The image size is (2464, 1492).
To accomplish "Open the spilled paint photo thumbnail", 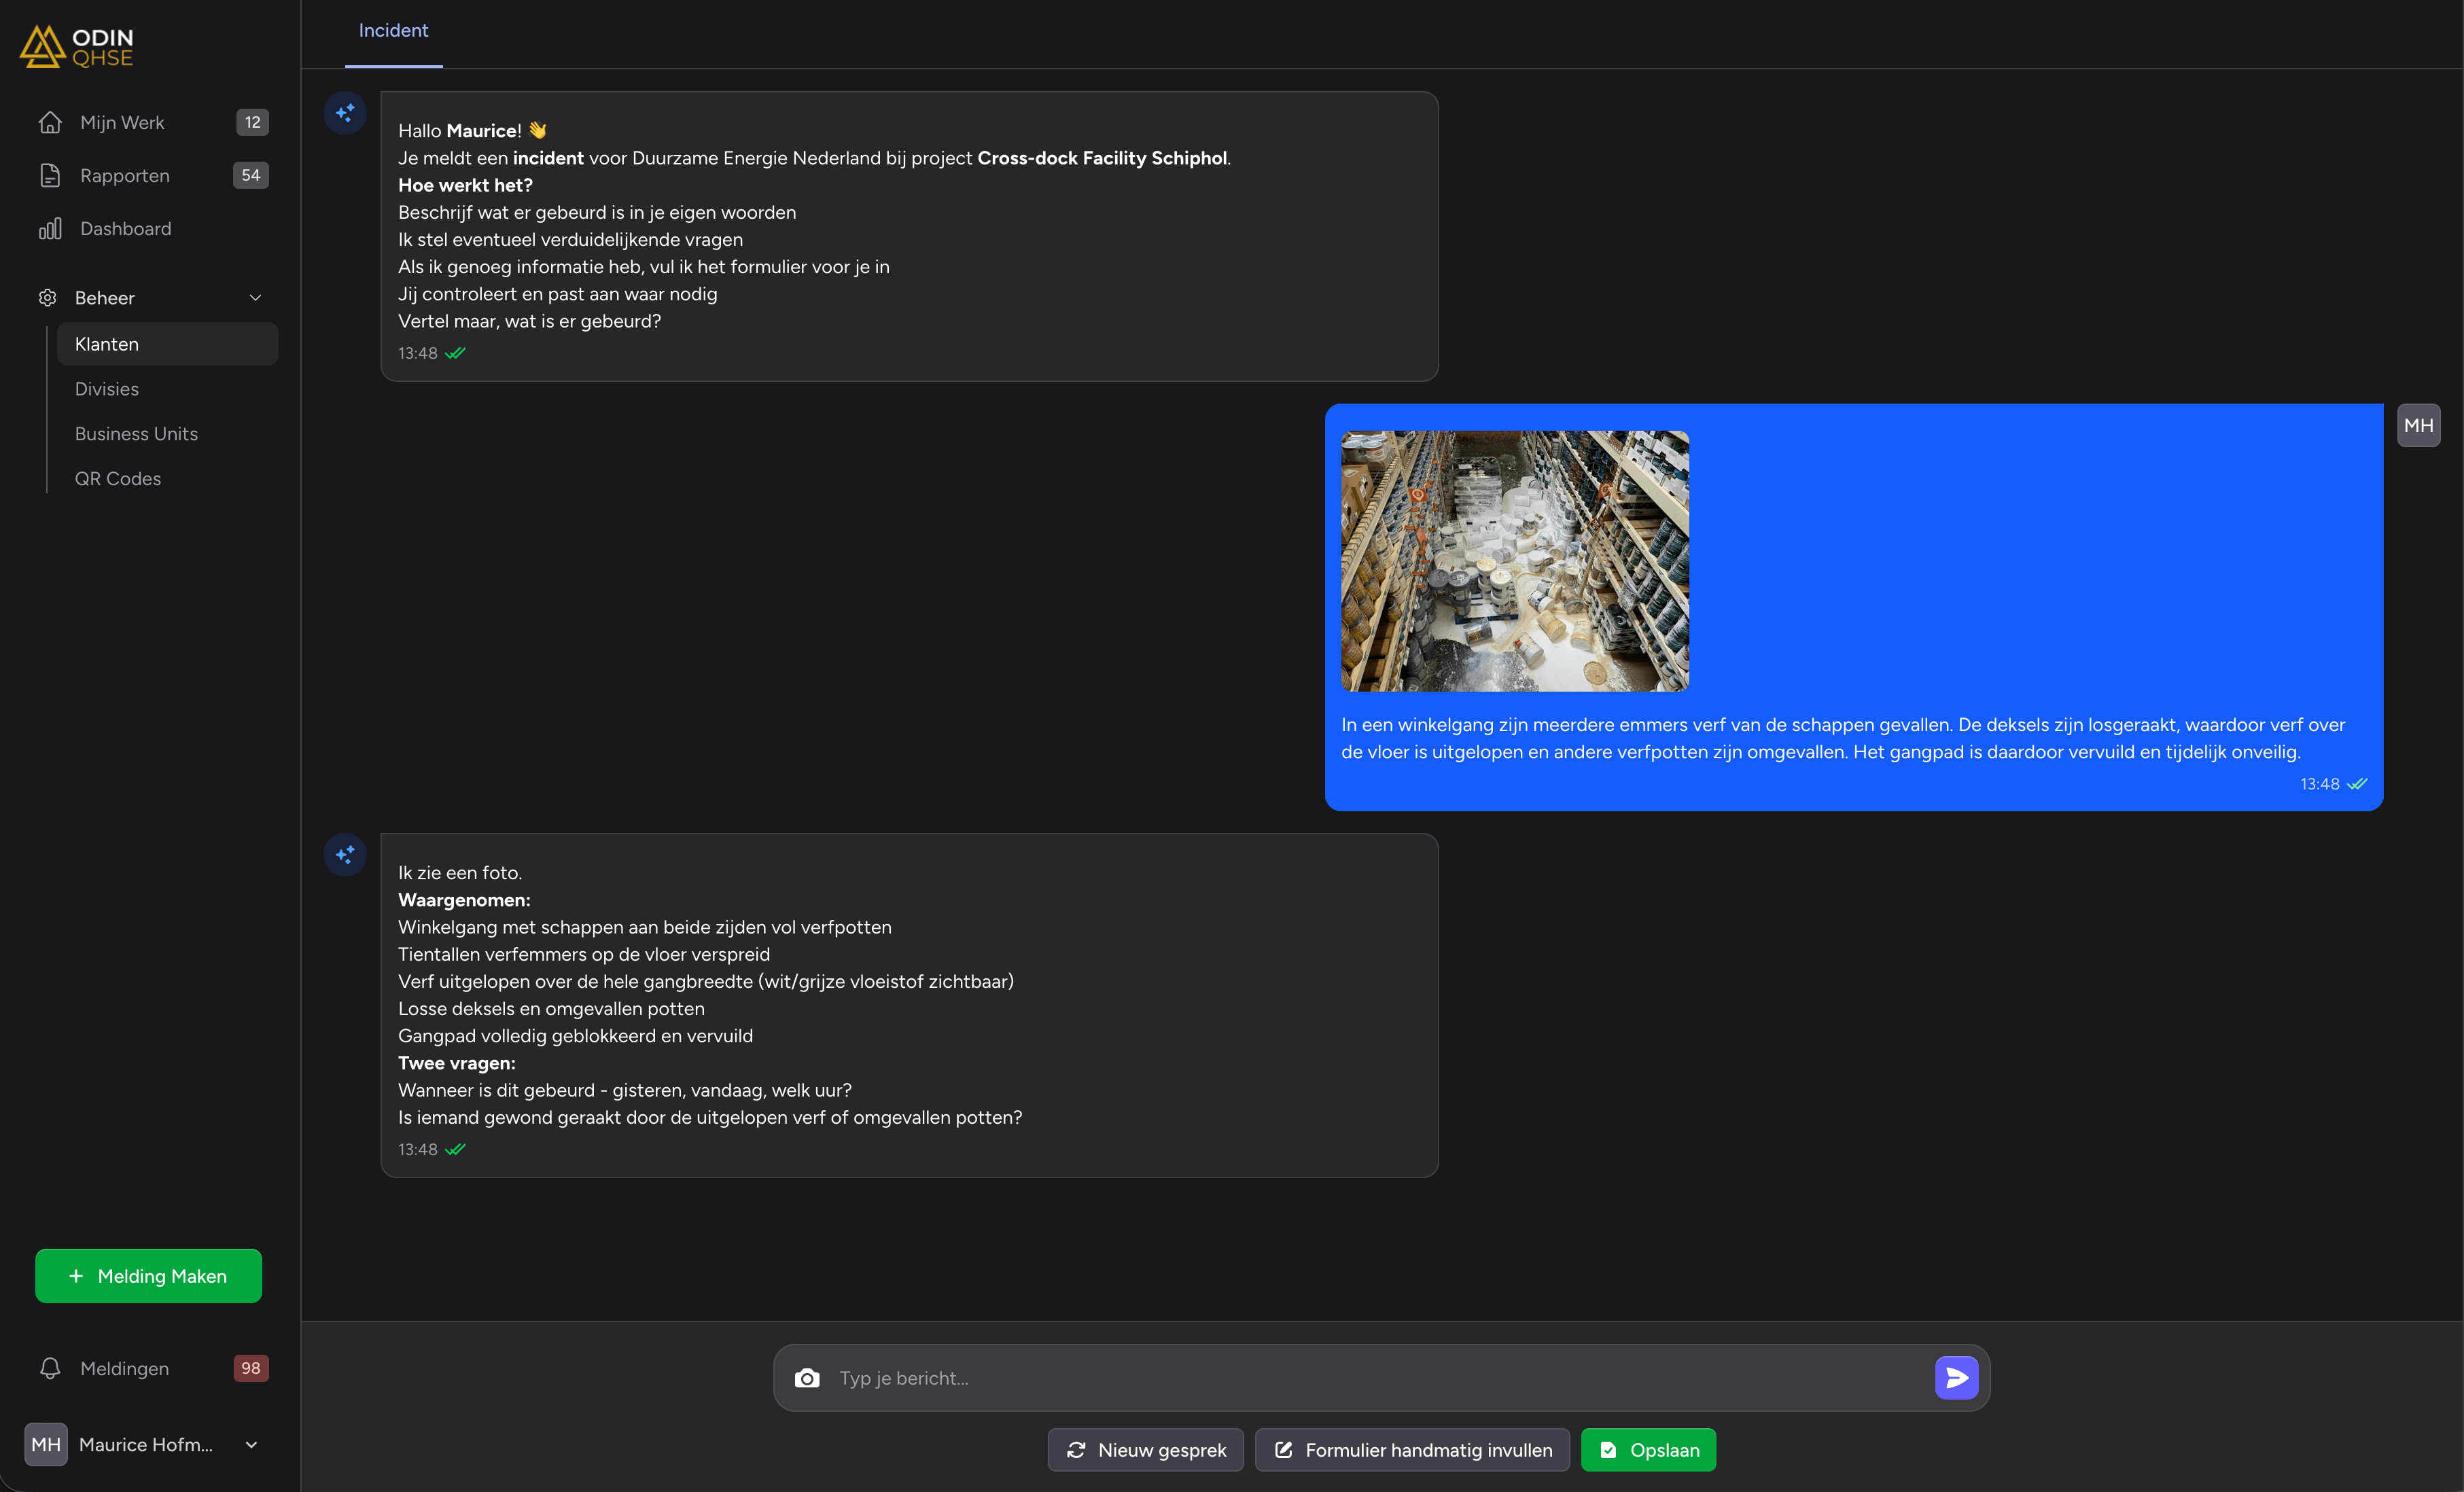I will (1515, 561).
